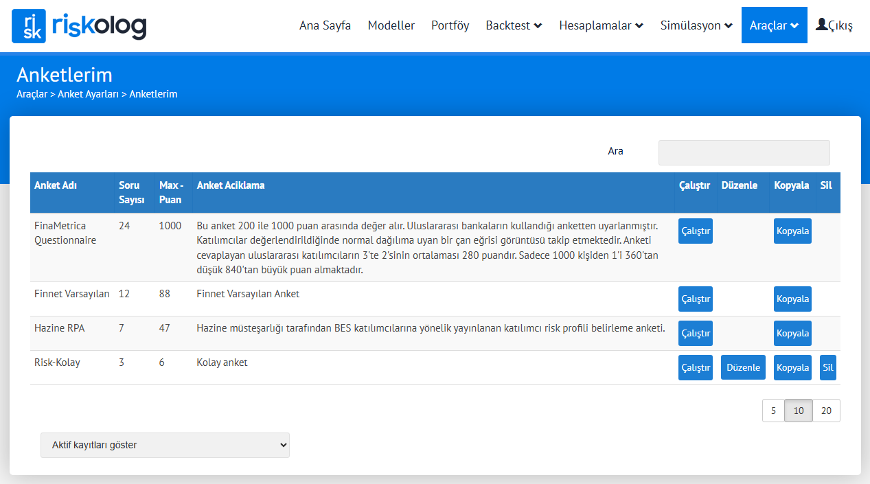This screenshot has height=484, width=870.
Task: Go to Modeller page
Action: (x=391, y=25)
